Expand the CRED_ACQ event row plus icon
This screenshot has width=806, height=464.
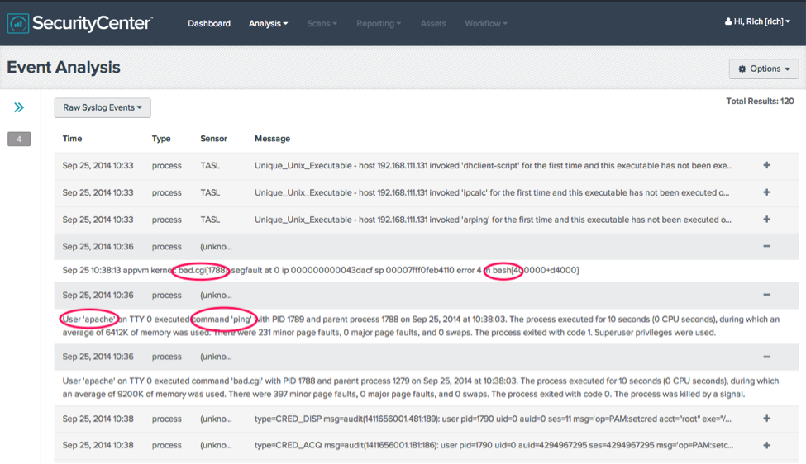(x=766, y=446)
